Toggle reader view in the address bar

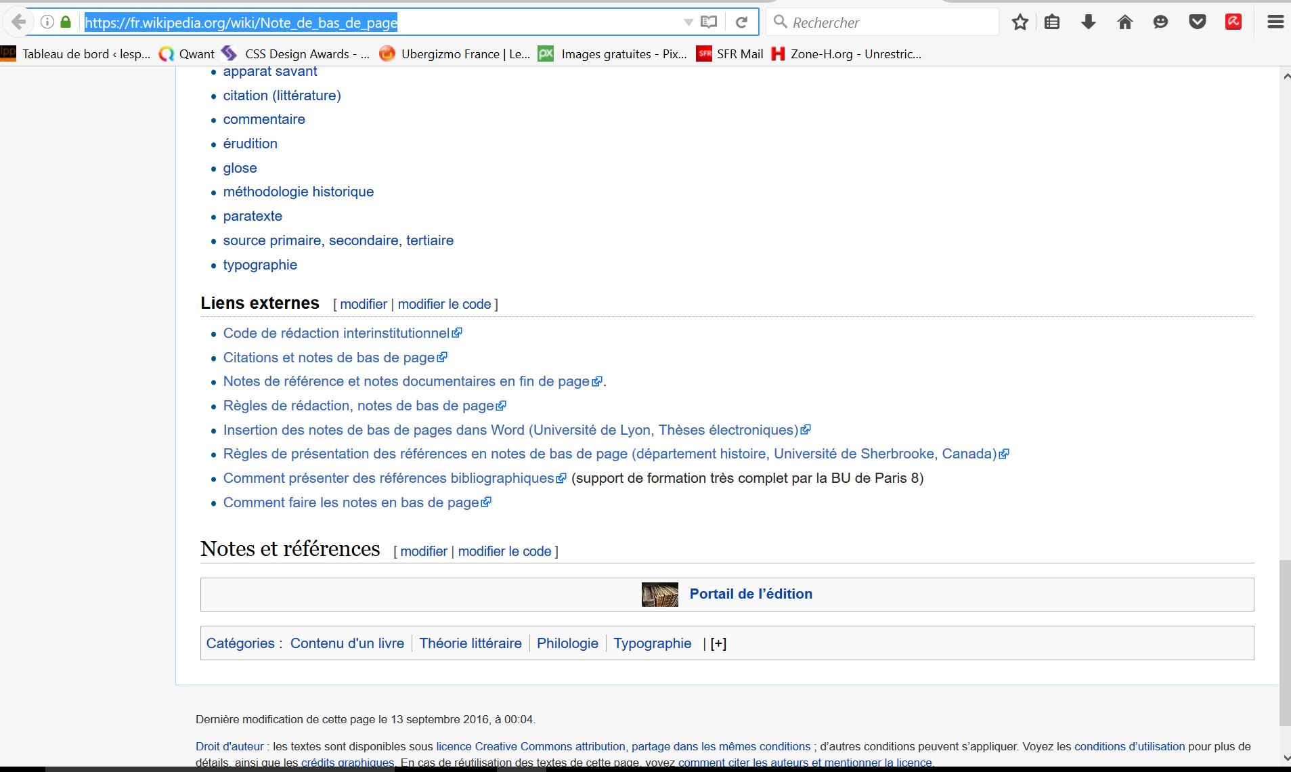708,22
